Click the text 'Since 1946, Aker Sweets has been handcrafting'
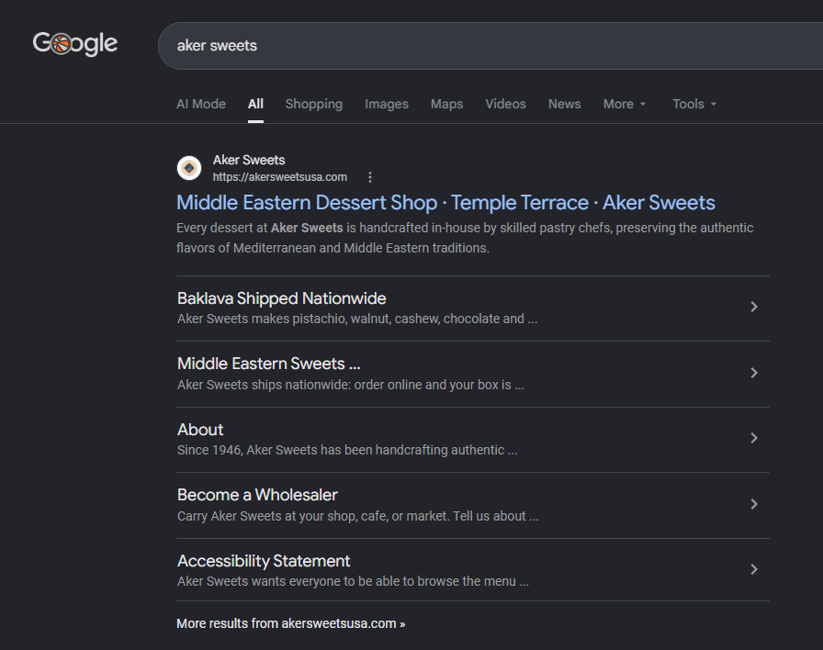 (347, 450)
